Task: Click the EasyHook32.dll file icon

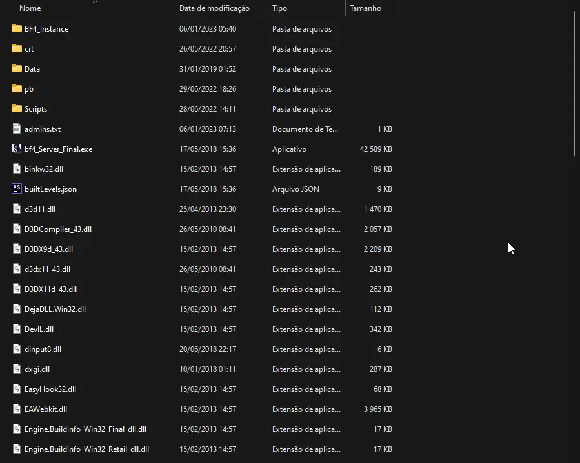Action: (17, 389)
